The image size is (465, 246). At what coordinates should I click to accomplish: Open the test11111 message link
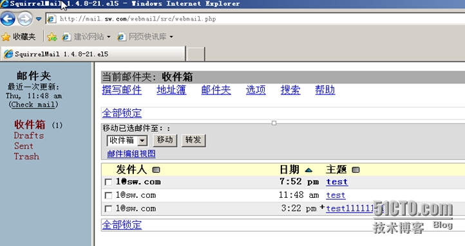(x=354, y=209)
